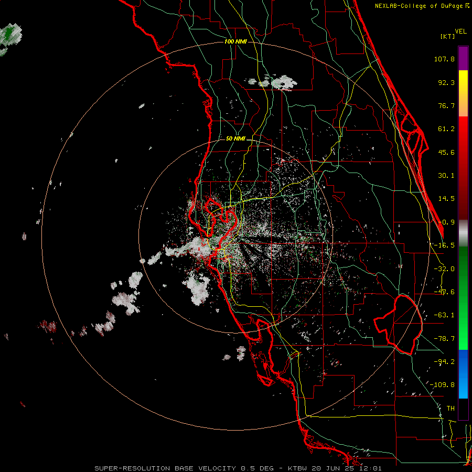472x472 pixels.
Task: Click the VEL legend title
Action: coord(460,31)
